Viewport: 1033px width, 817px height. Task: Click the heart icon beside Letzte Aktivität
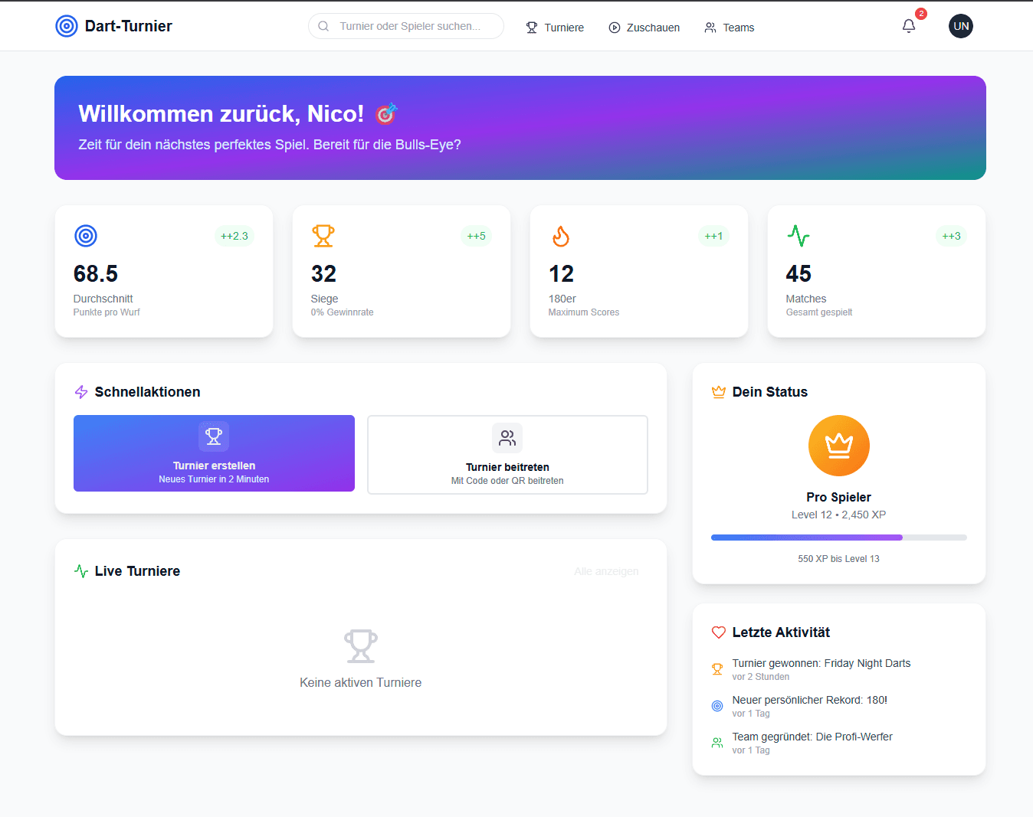tap(718, 632)
